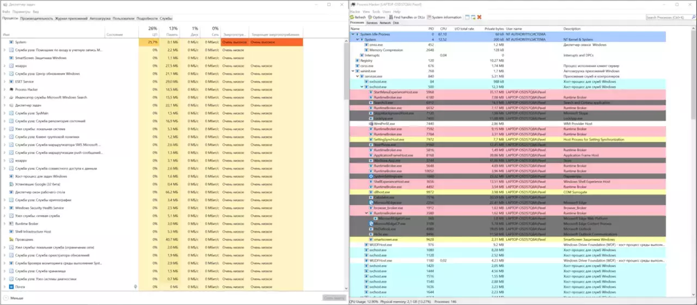The height and width of the screenshot is (305, 697).
Task: Click in the Search Processes field
Action: [x=670, y=17]
